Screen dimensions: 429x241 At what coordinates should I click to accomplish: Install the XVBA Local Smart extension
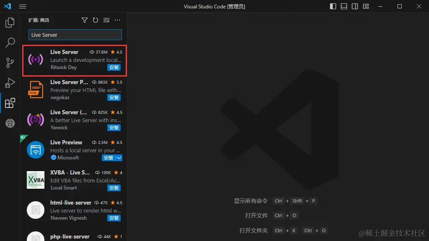114,188
